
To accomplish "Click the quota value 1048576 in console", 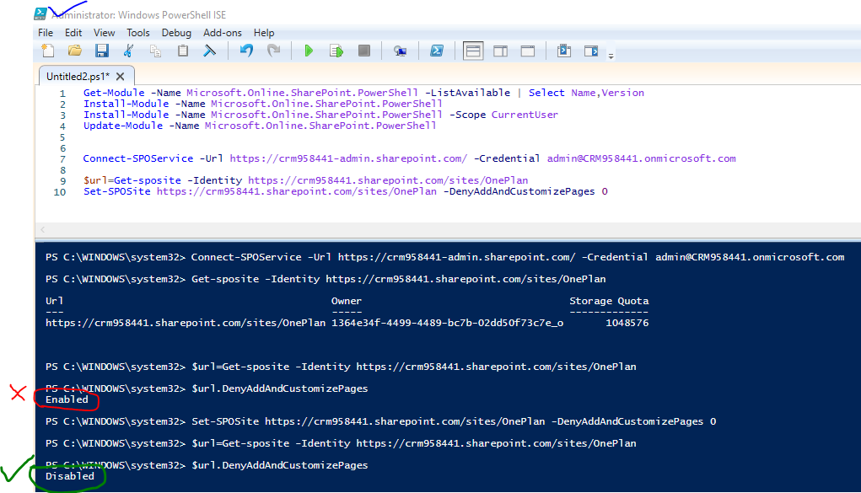I will pos(627,323).
